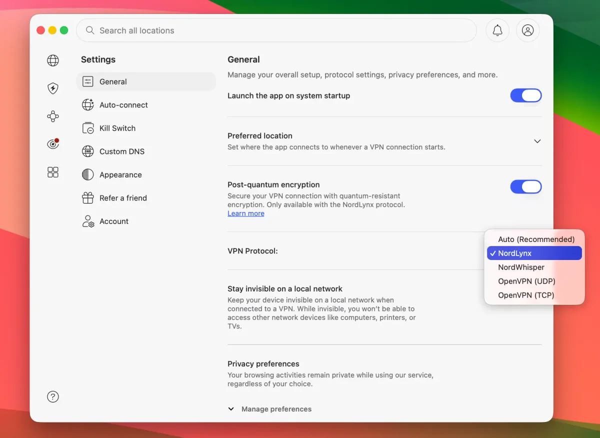The height and width of the screenshot is (438, 600).
Task: Open the notifications bell icon
Action: pos(497,30)
